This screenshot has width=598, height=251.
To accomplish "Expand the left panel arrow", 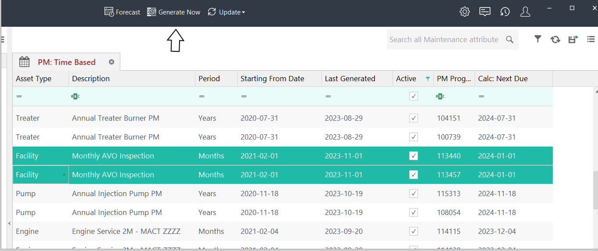I will click(9, 223).
